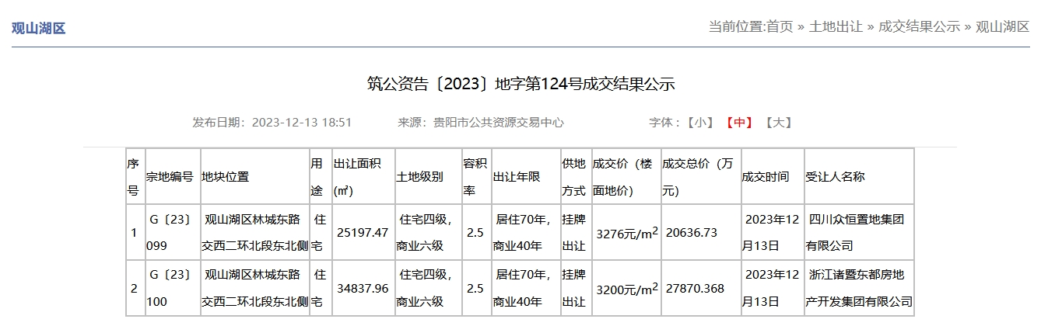The height and width of the screenshot is (326, 1041).
Task: Click the 地字第124号成交结果公示 article title
Action: (x=520, y=84)
